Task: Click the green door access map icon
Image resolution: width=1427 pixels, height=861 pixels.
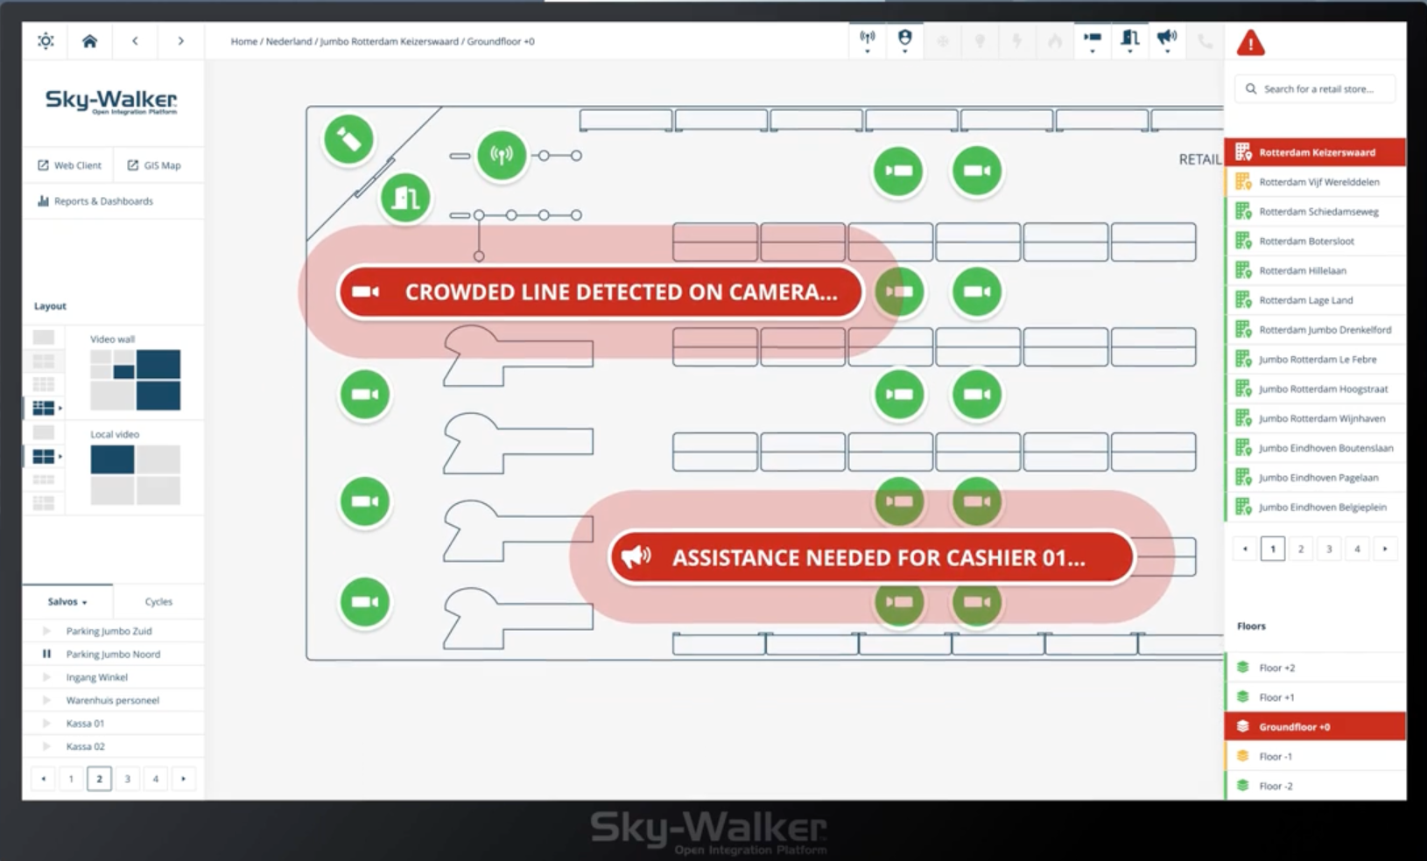Action: coord(405,197)
